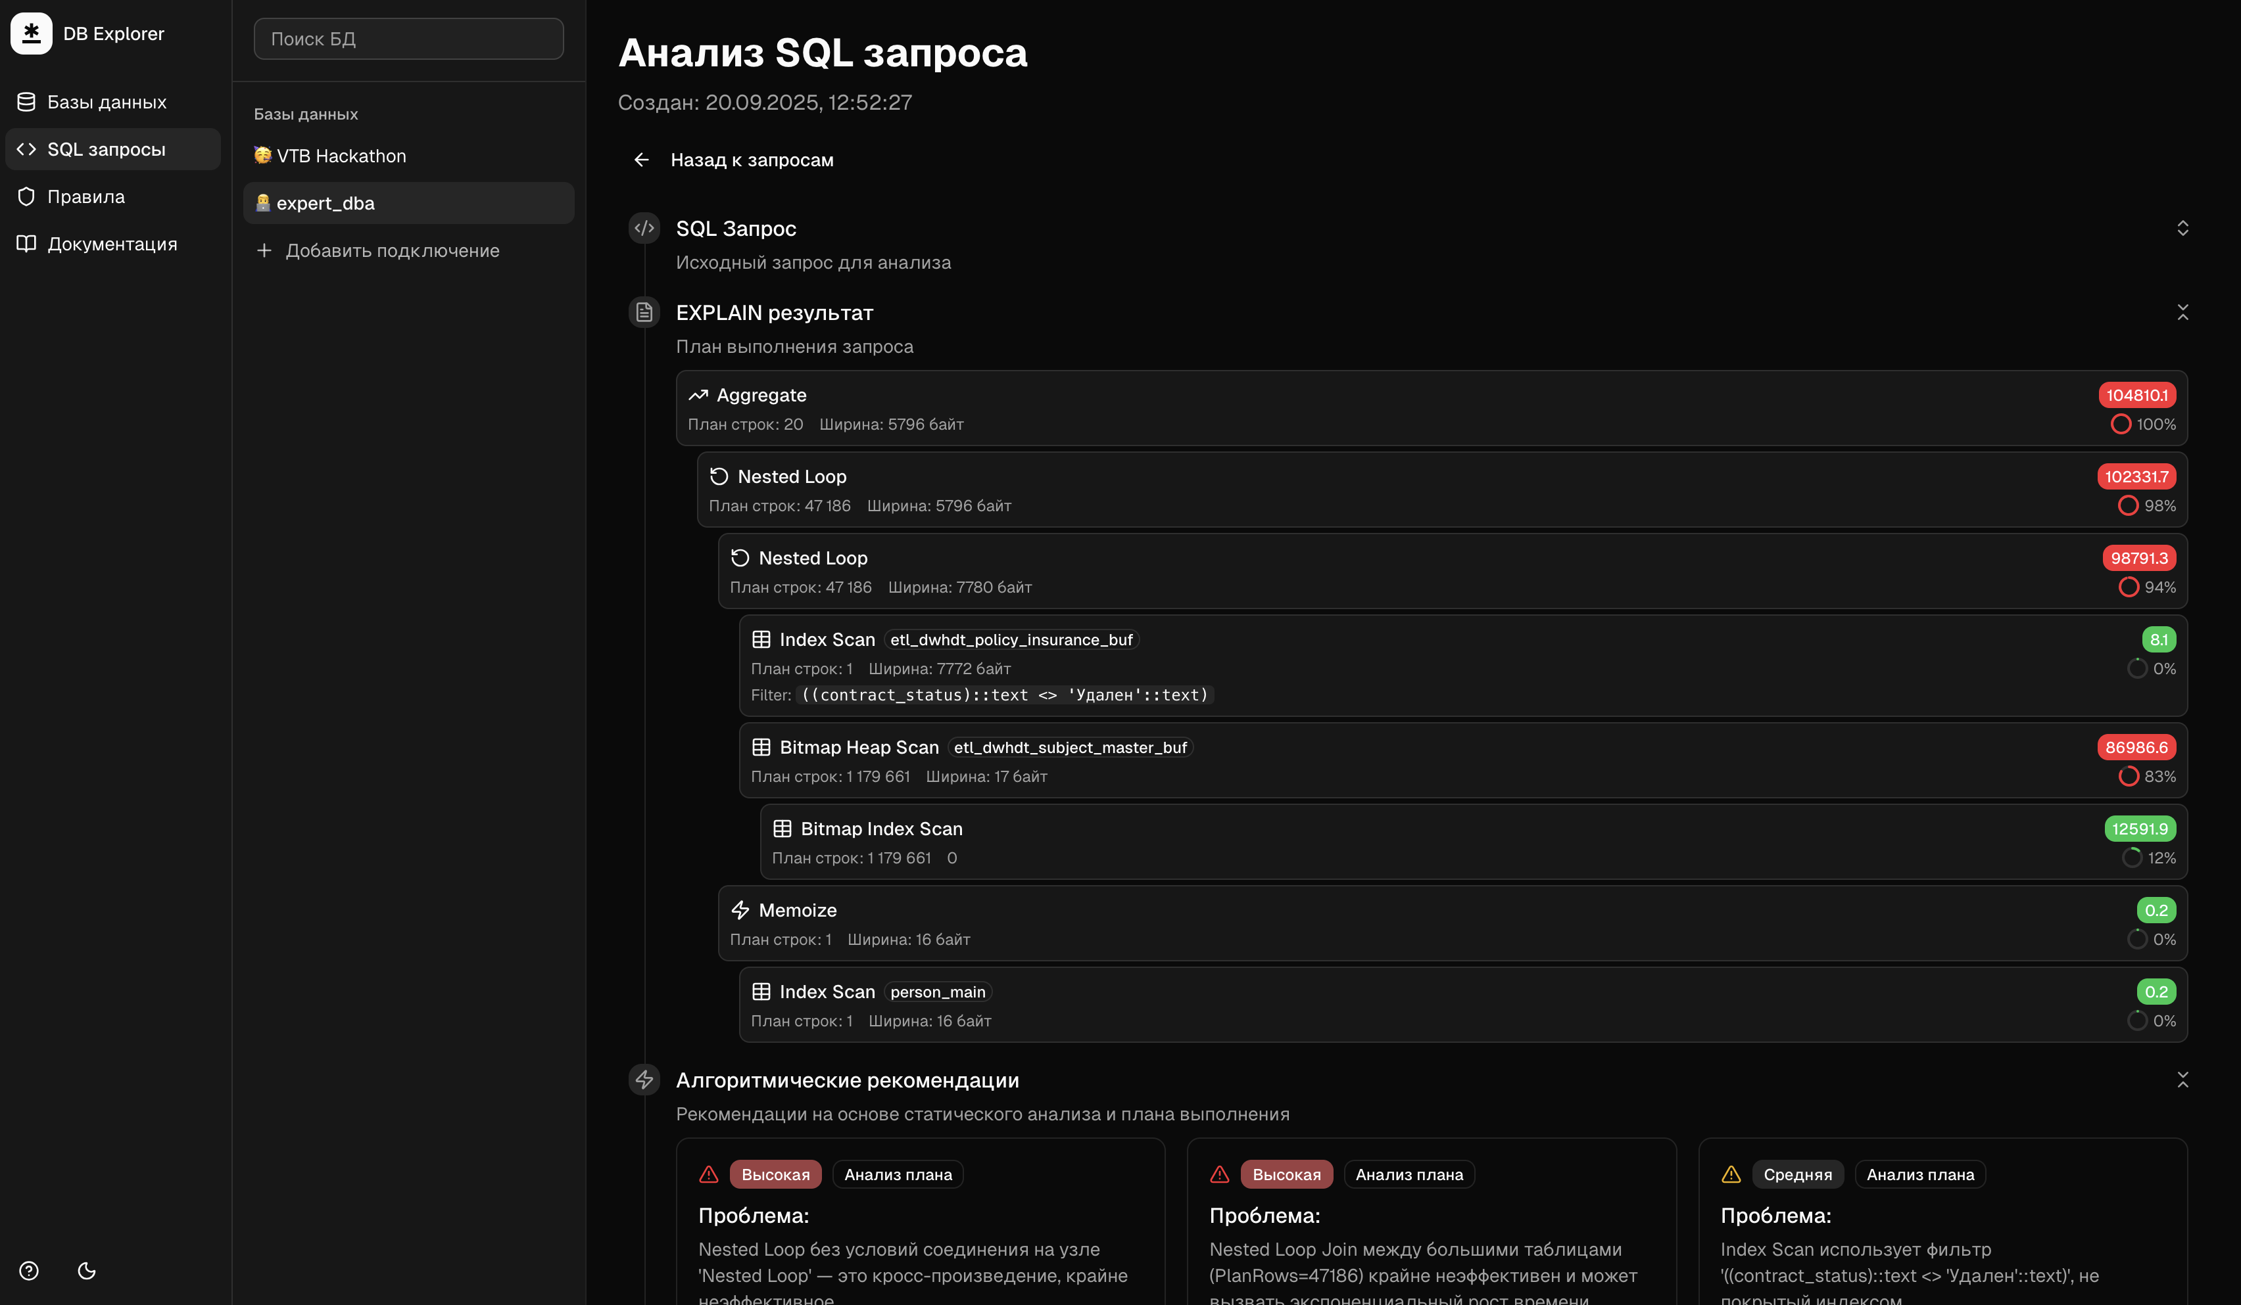The height and width of the screenshot is (1305, 2241).
Task: Collapse the EXPLAIN результат section
Action: [x=2182, y=313]
